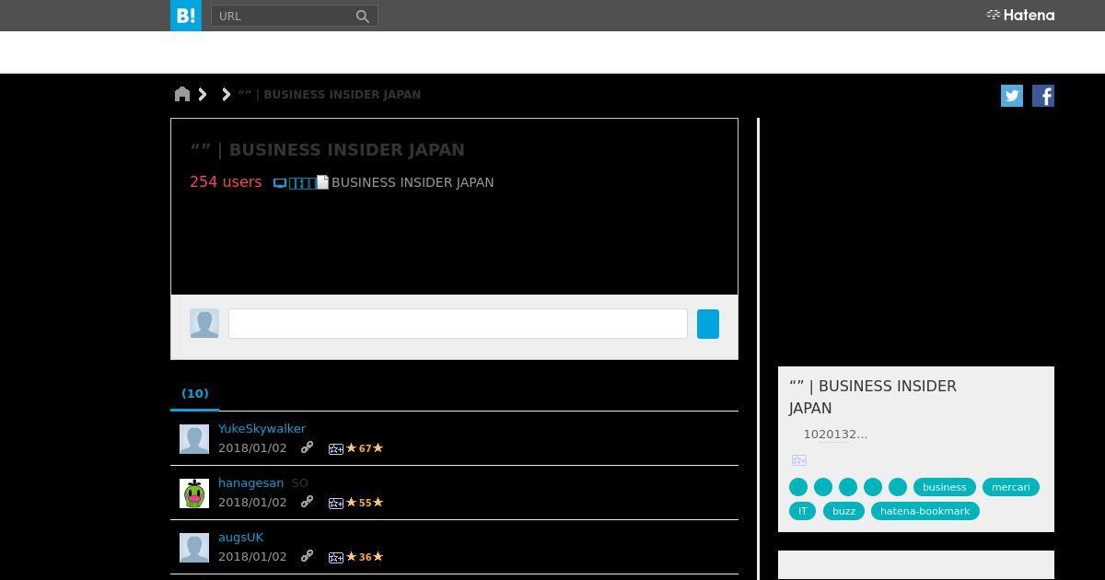Viewport: 1105px width, 580px height.
Task: Open permalink icon for YukeSkywalker's comment
Action: tap(308, 447)
